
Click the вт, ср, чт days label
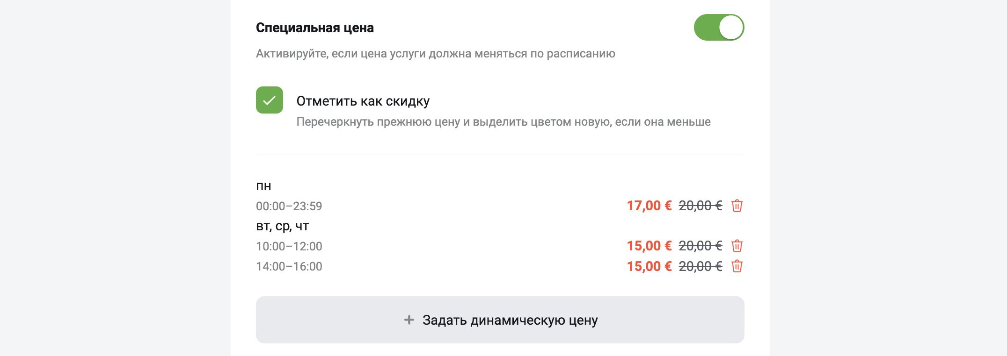(283, 226)
